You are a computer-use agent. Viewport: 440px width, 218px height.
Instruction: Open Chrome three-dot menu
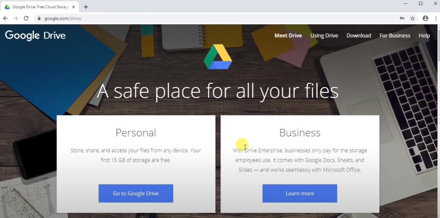coord(436,18)
